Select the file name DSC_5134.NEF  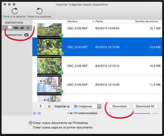click(77, 66)
